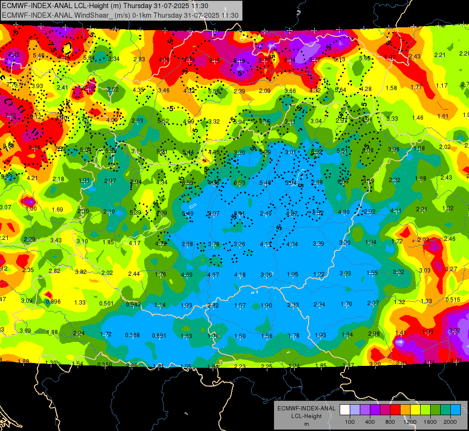The width and height of the screenshot is (469, 431).
Task: Click the WindShear 0-1km title line
Action: point(120,15)
